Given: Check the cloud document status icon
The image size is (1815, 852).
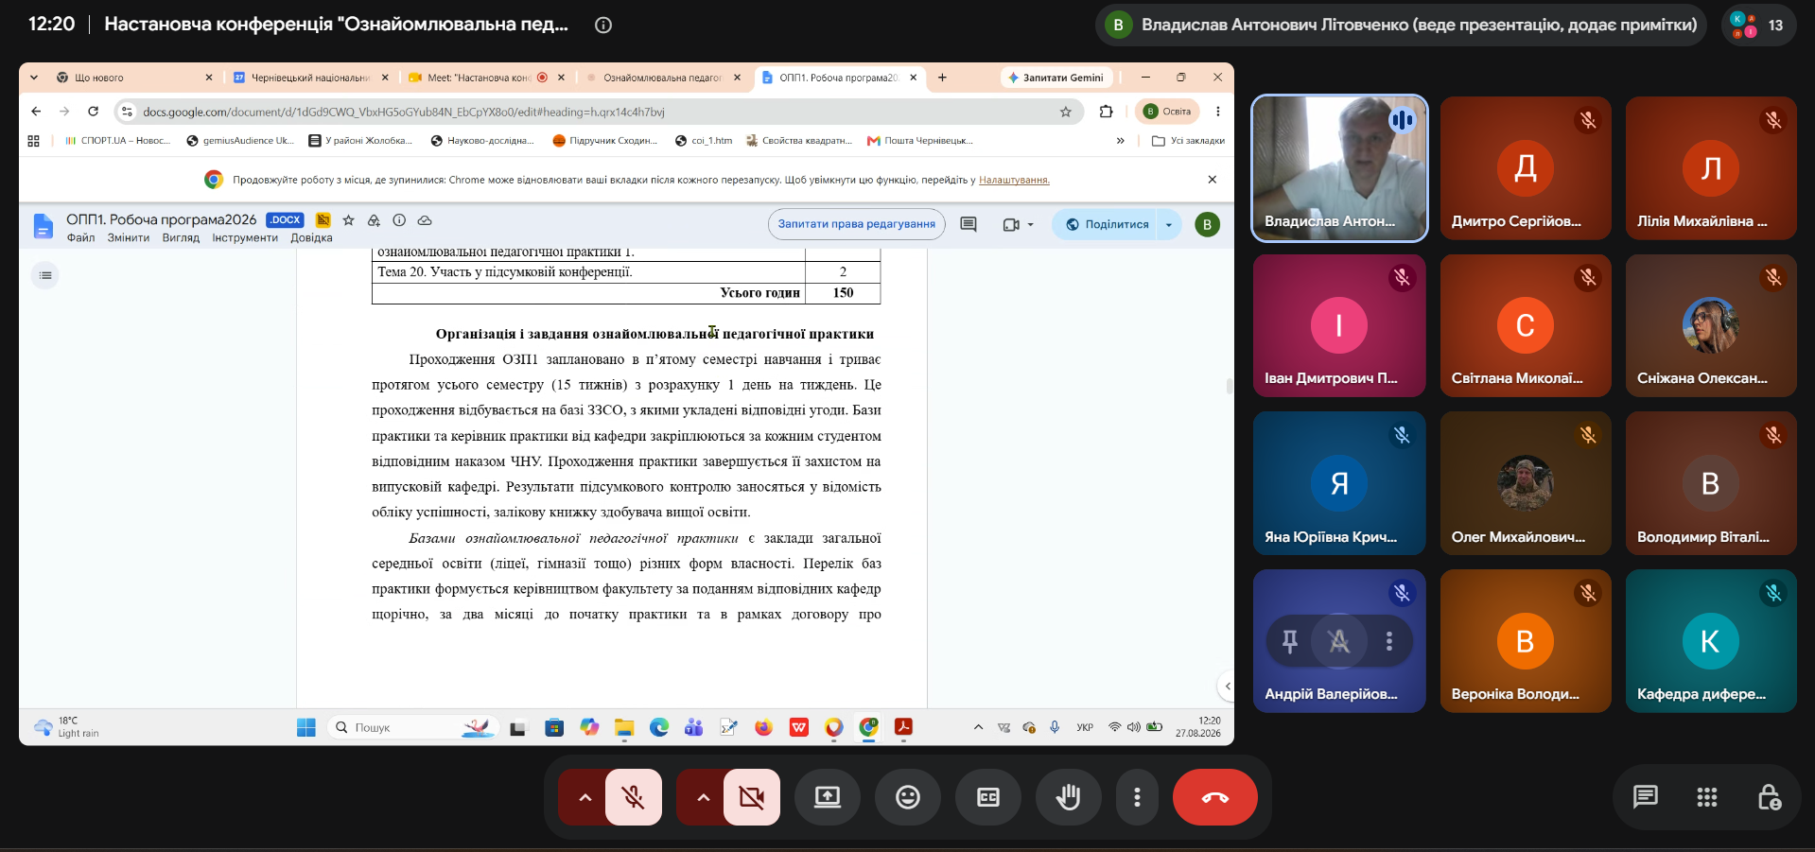Looking at the screenshot, I should (x=425, y=220).
